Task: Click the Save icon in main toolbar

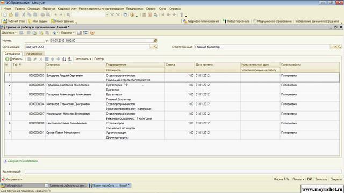Action: pyautogui.click(x=17, y=14)
